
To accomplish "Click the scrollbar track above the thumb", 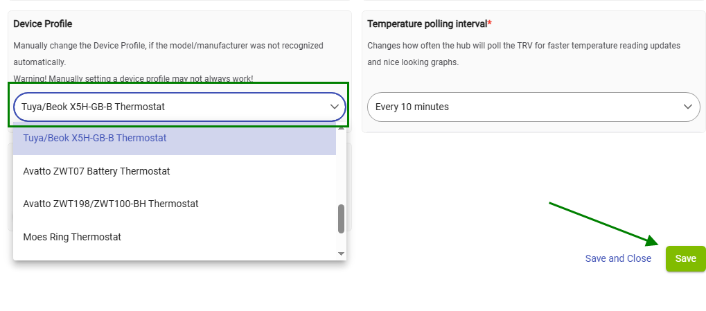I will (341, 166).
